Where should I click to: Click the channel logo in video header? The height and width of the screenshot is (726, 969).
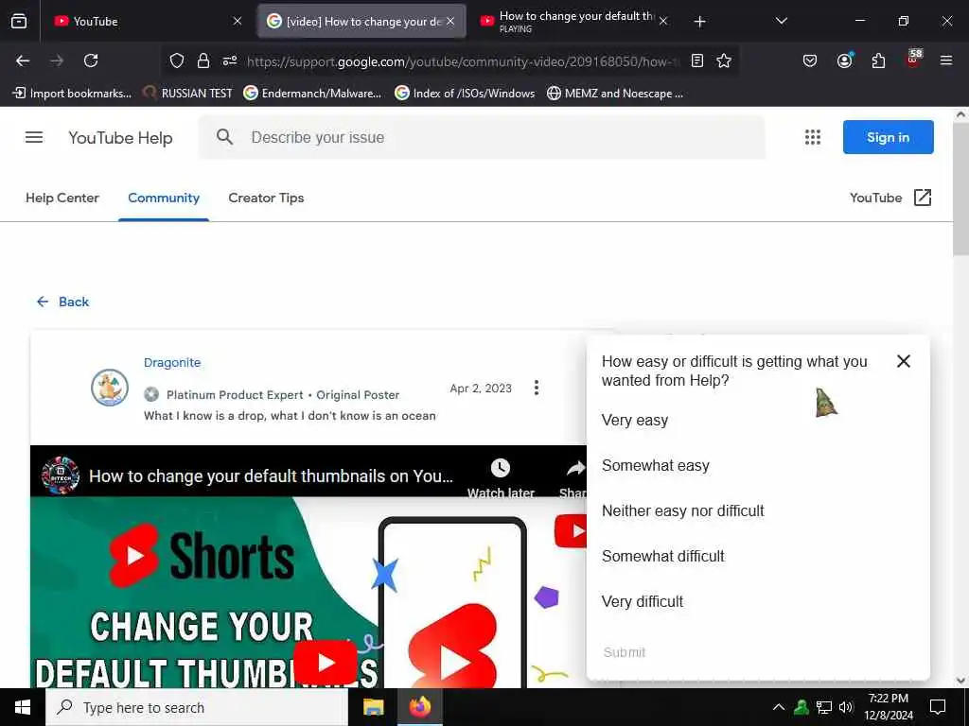(x=60, y=475)
